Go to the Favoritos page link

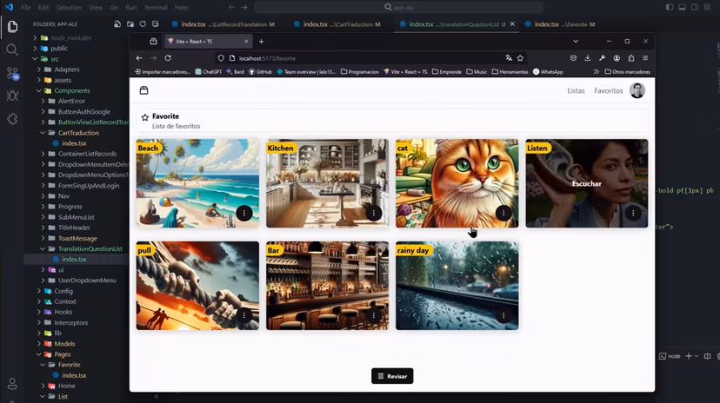click(609, 91)
